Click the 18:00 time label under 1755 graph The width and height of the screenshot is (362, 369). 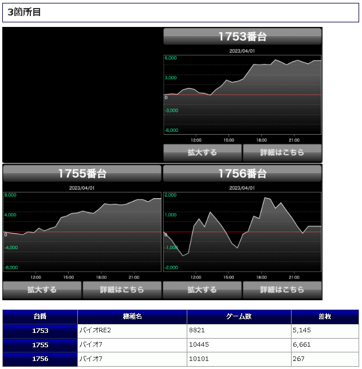click(x=101, y=277)
